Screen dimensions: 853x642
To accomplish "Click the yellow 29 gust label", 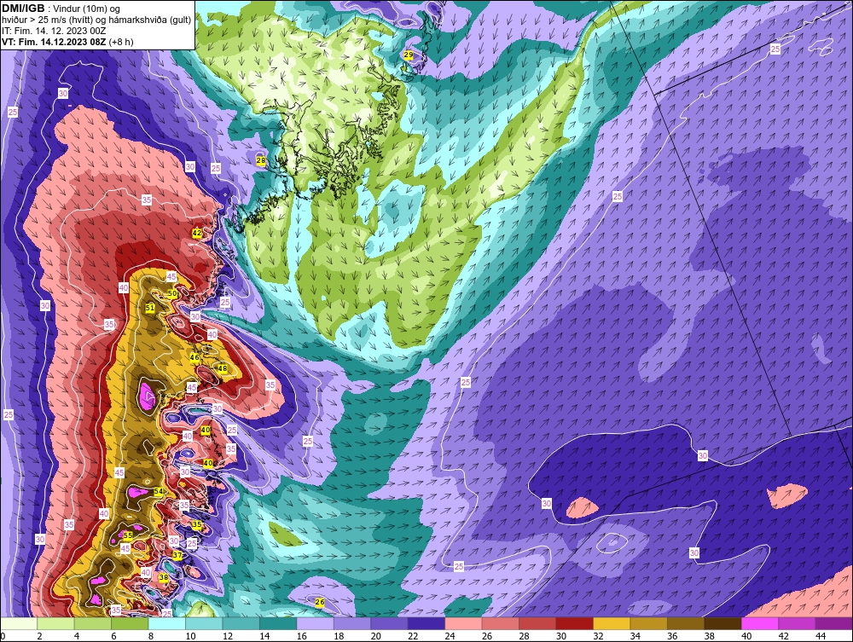I will 408,55.
